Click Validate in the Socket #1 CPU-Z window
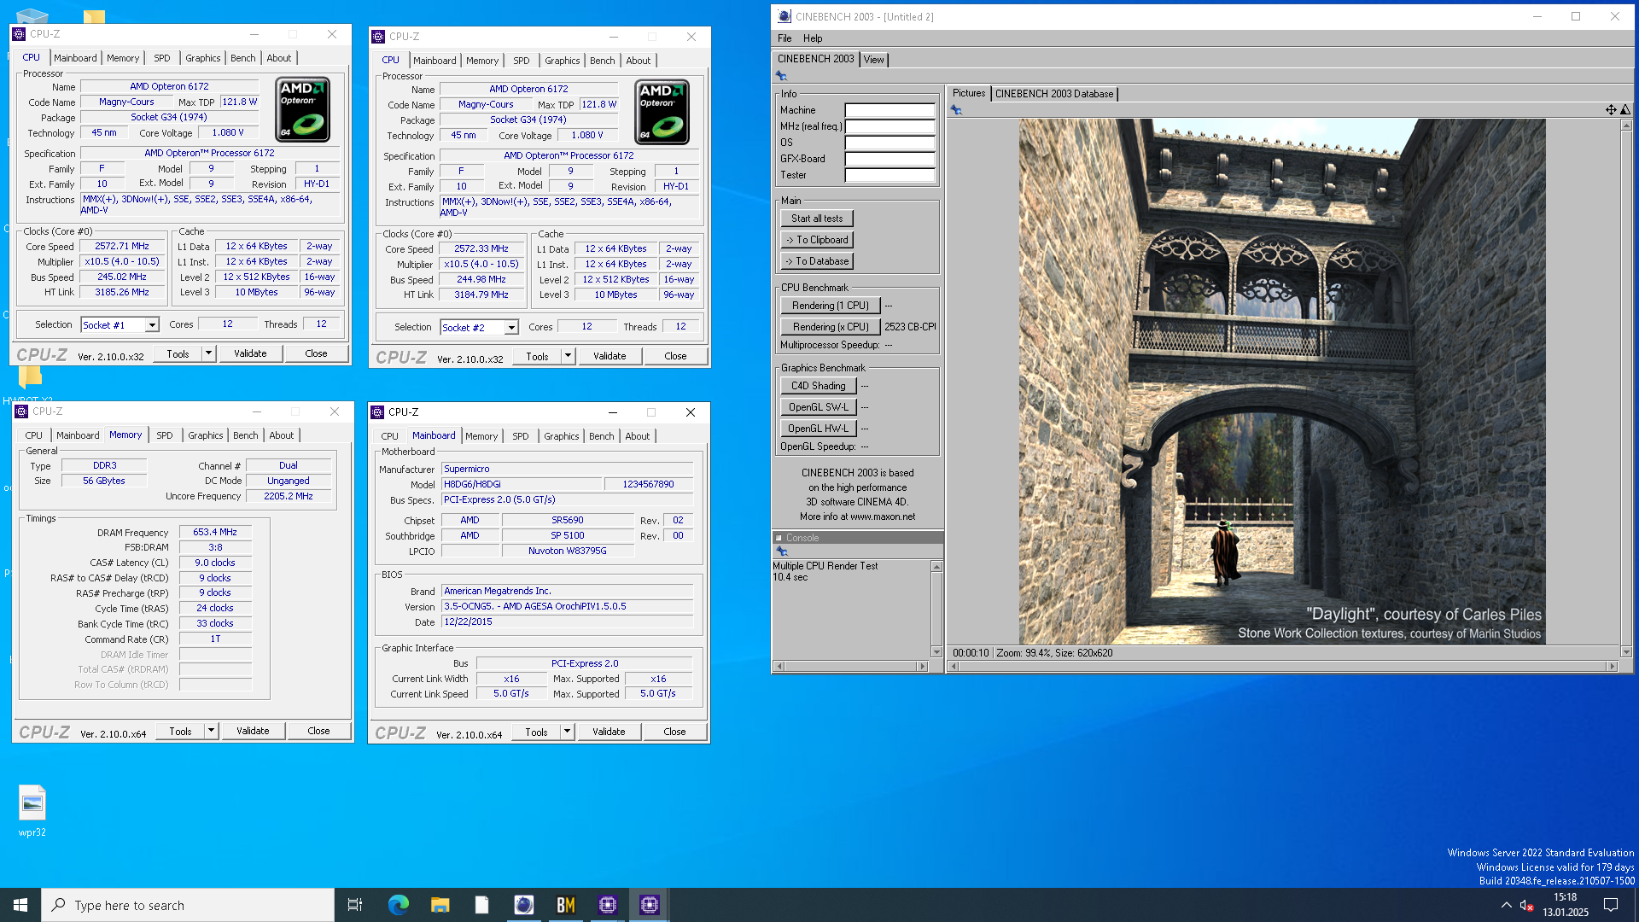Image resolution: width=1639 pixels, height=922 pixels. (251, 353)
